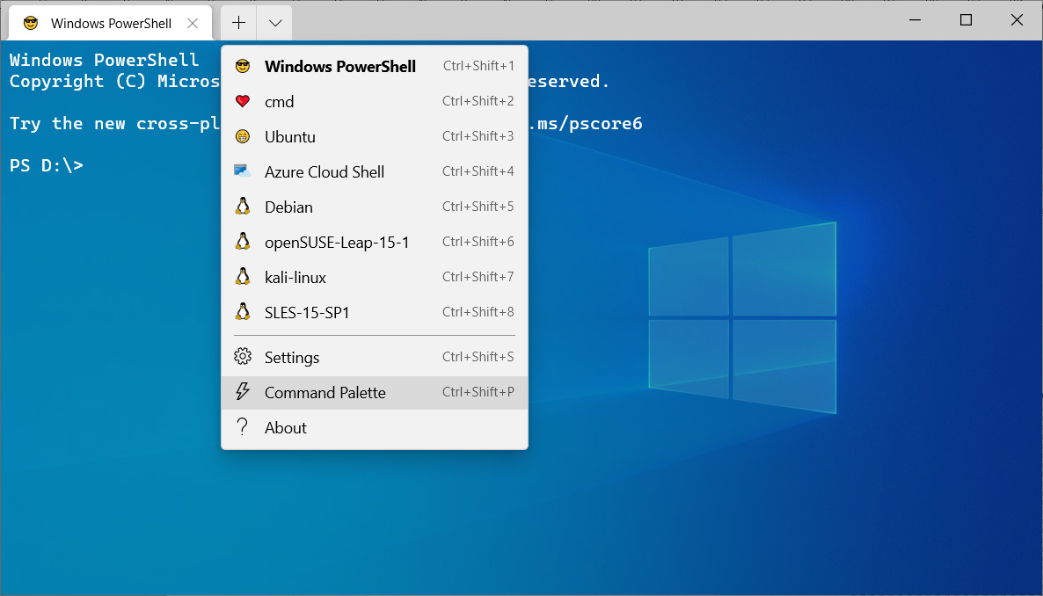The image size is (1043, 596).
Task: Open Settings from the dropdown menu
Action: tap(375, 357)
